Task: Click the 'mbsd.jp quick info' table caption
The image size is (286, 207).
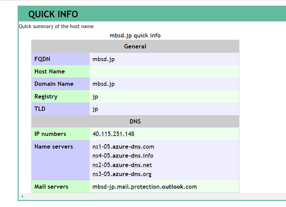Action: pos(135,35)
